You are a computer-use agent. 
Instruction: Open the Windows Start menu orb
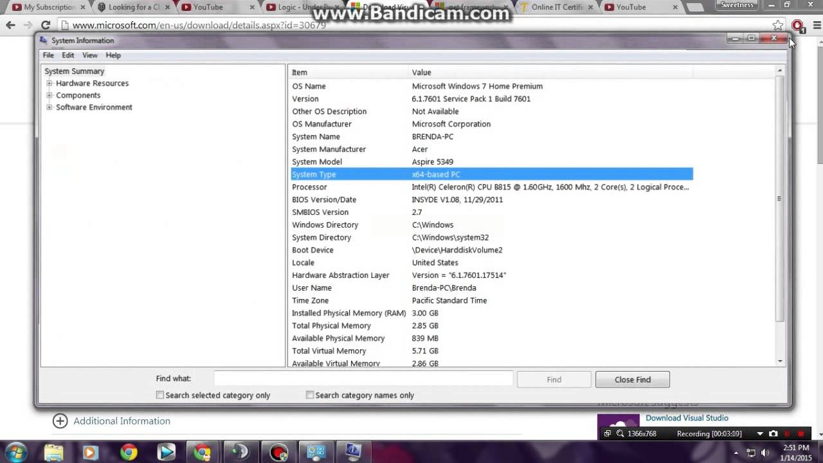coord(16,452)
